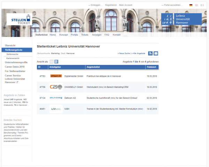209x167 pixels.
Task: Click the Leibniz Universität Hannover logo
Action: tap(181, 19)
